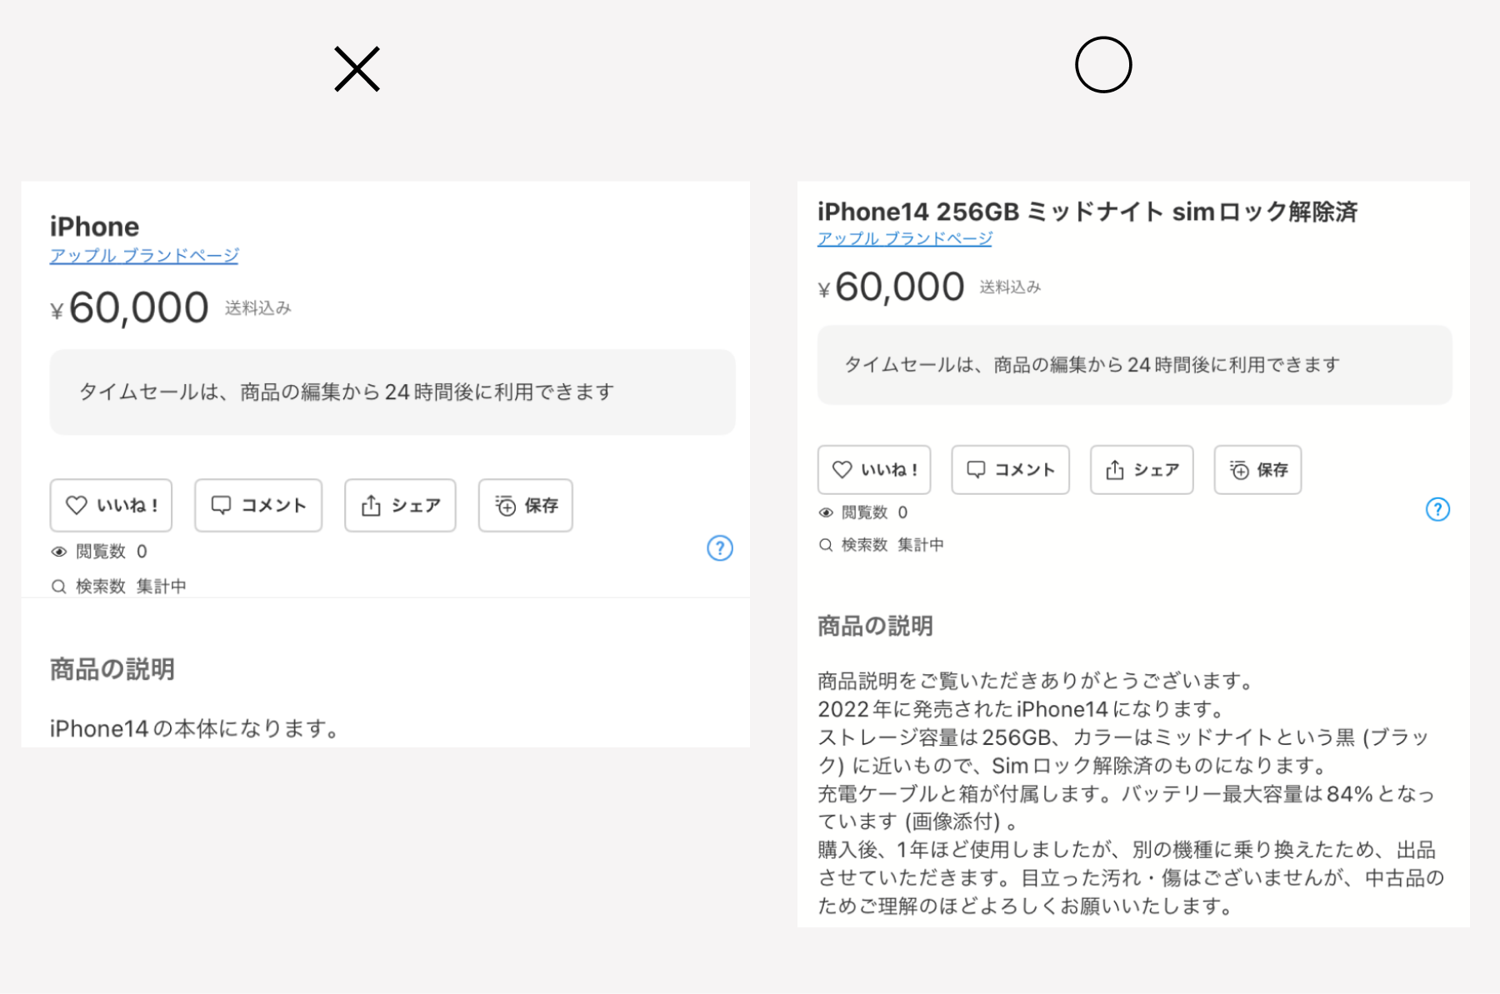Viewport: 1500px width, 994px height.
Task: Share the right iPhone14 256GB listing via シェア
Action: [x=1142, y=470]
